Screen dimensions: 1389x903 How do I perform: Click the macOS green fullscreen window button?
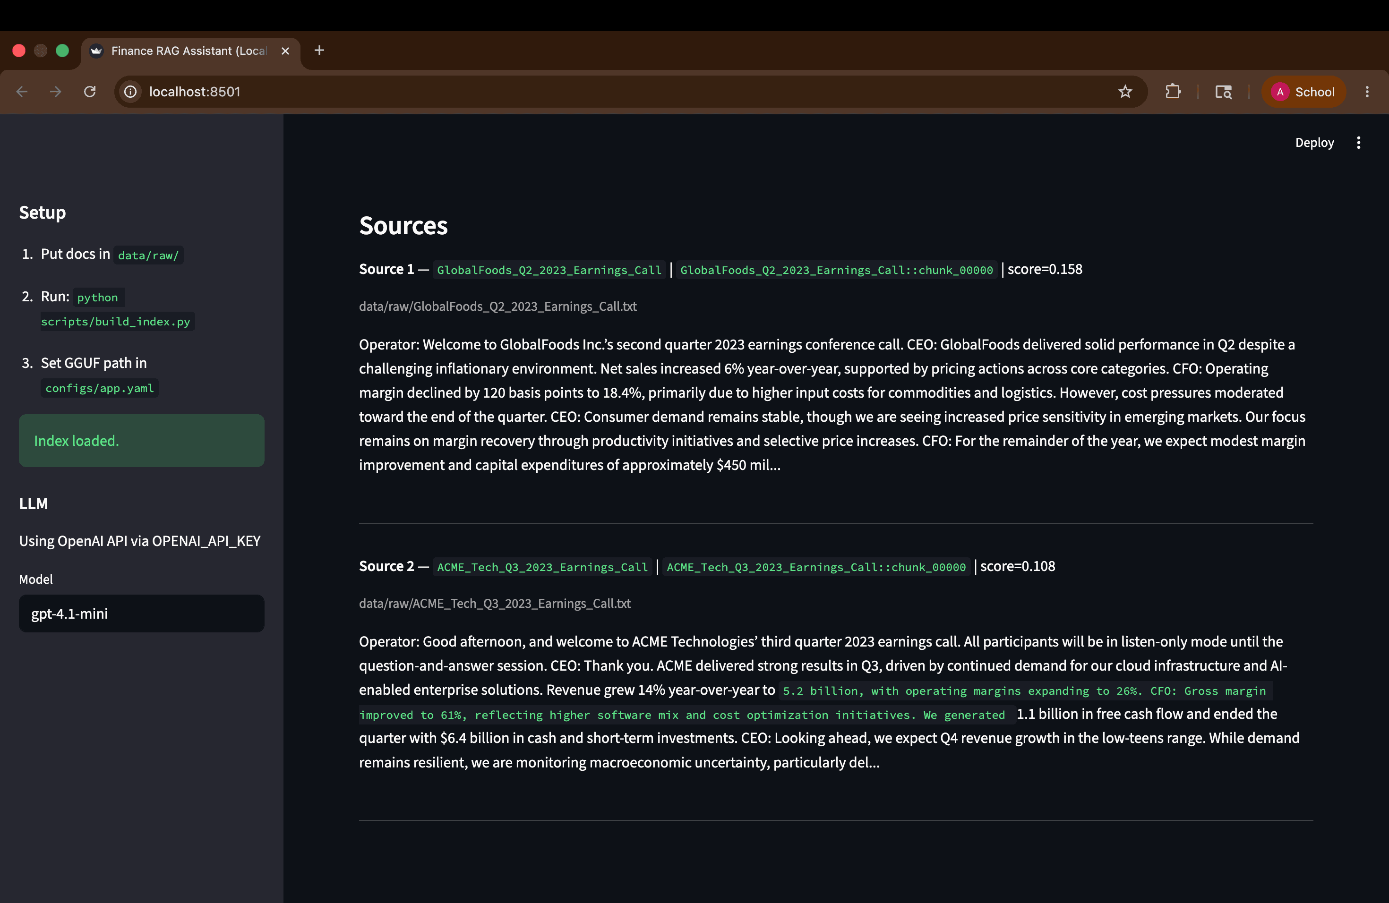point(62,51)
